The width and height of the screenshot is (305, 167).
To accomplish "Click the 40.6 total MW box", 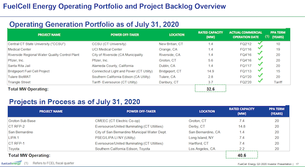I will (x=242, y=155).
